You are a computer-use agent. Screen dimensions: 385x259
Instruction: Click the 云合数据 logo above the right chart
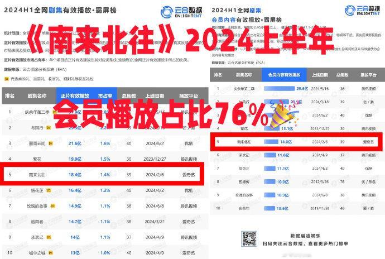click(363, 11)
